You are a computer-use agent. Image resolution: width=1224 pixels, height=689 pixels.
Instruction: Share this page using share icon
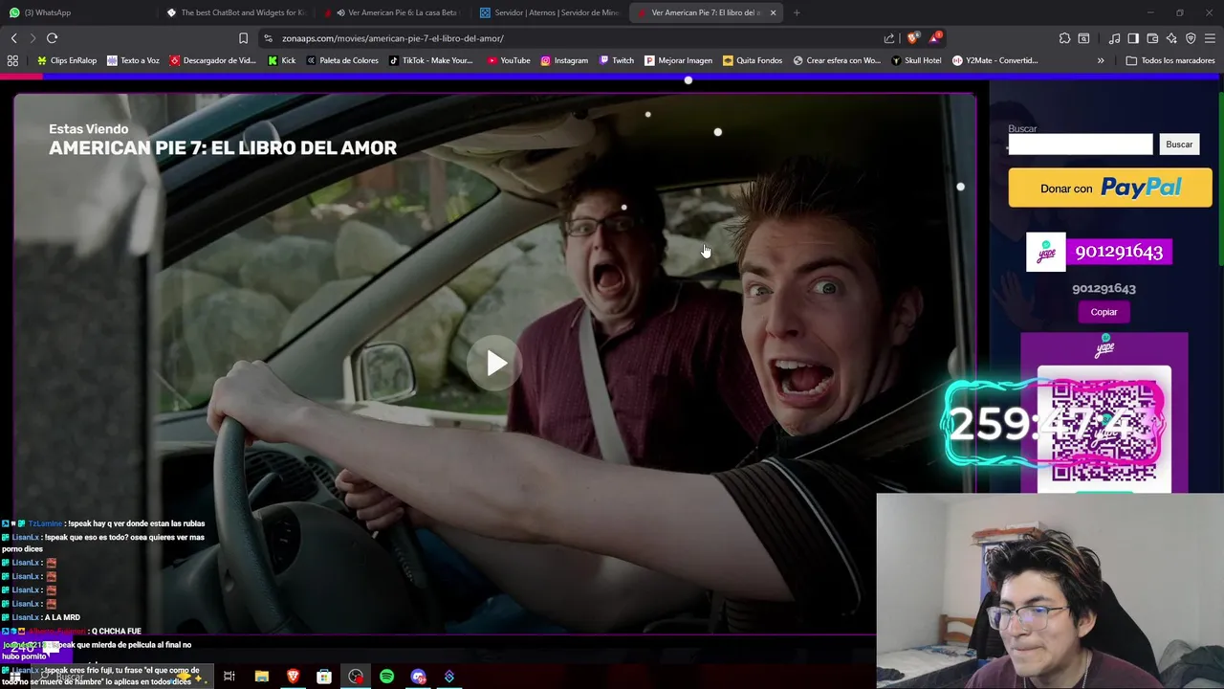(889, 38)
